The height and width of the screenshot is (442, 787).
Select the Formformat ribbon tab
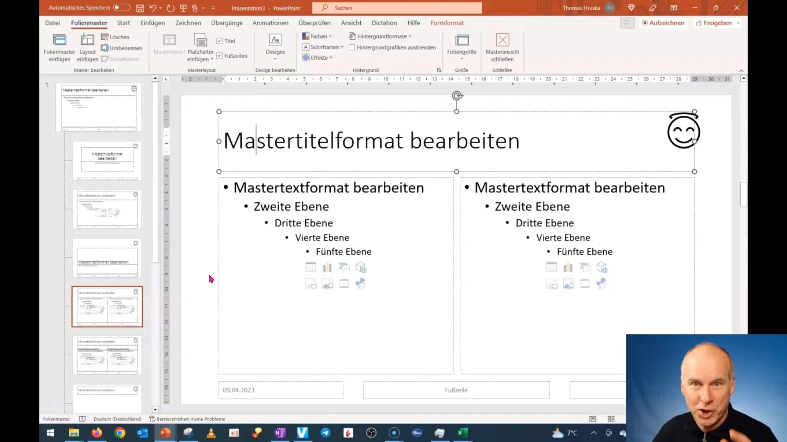[x=446, y=23]
